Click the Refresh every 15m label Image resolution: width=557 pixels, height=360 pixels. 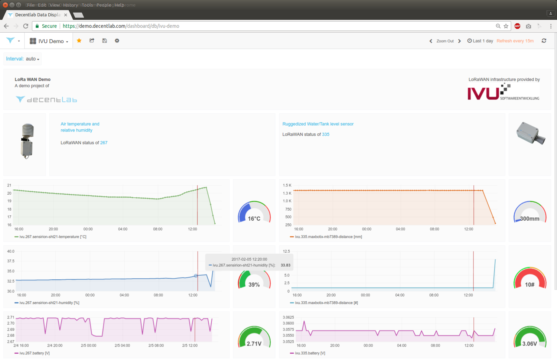515,41
